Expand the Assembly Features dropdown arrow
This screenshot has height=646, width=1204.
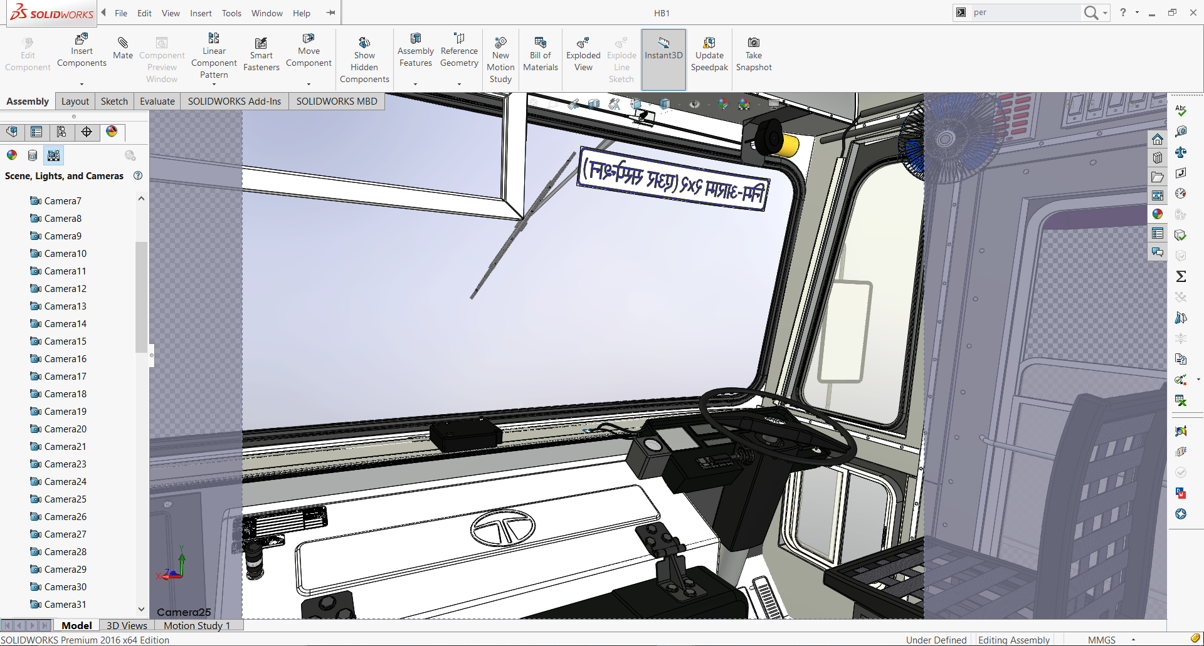click(x=415, y=84)
